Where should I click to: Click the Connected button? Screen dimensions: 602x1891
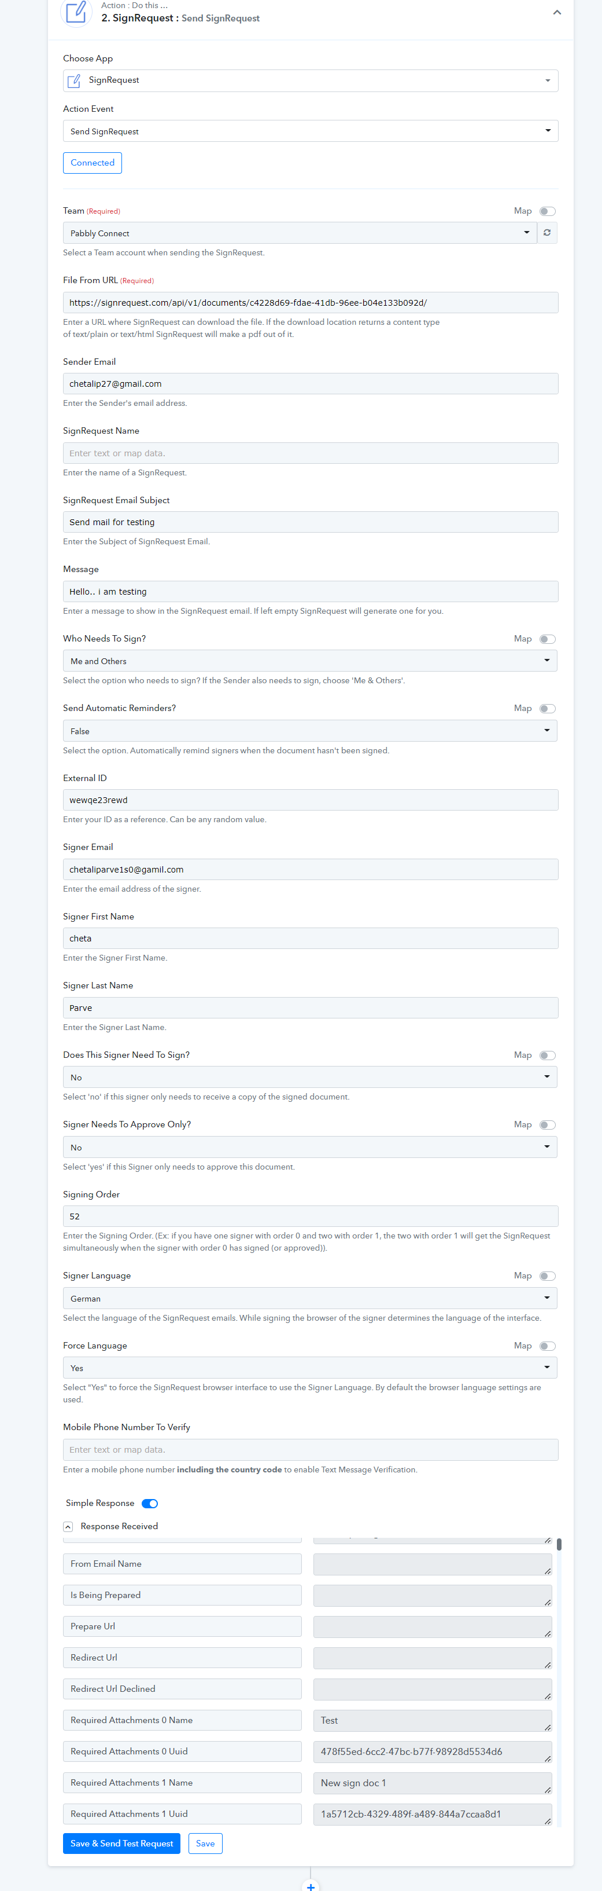pyautogui.click(x=93, y=163)
